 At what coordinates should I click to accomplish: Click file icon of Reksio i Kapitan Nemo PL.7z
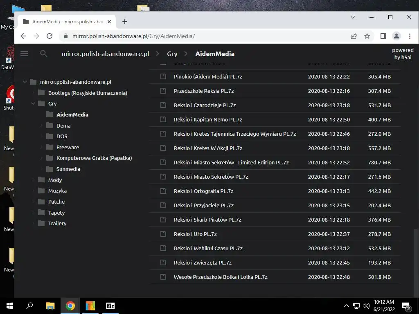[x=163, y=119]
